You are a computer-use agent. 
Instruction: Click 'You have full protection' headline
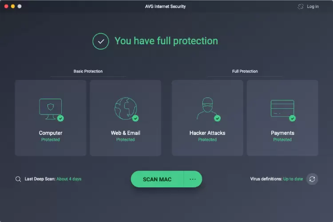166,41
